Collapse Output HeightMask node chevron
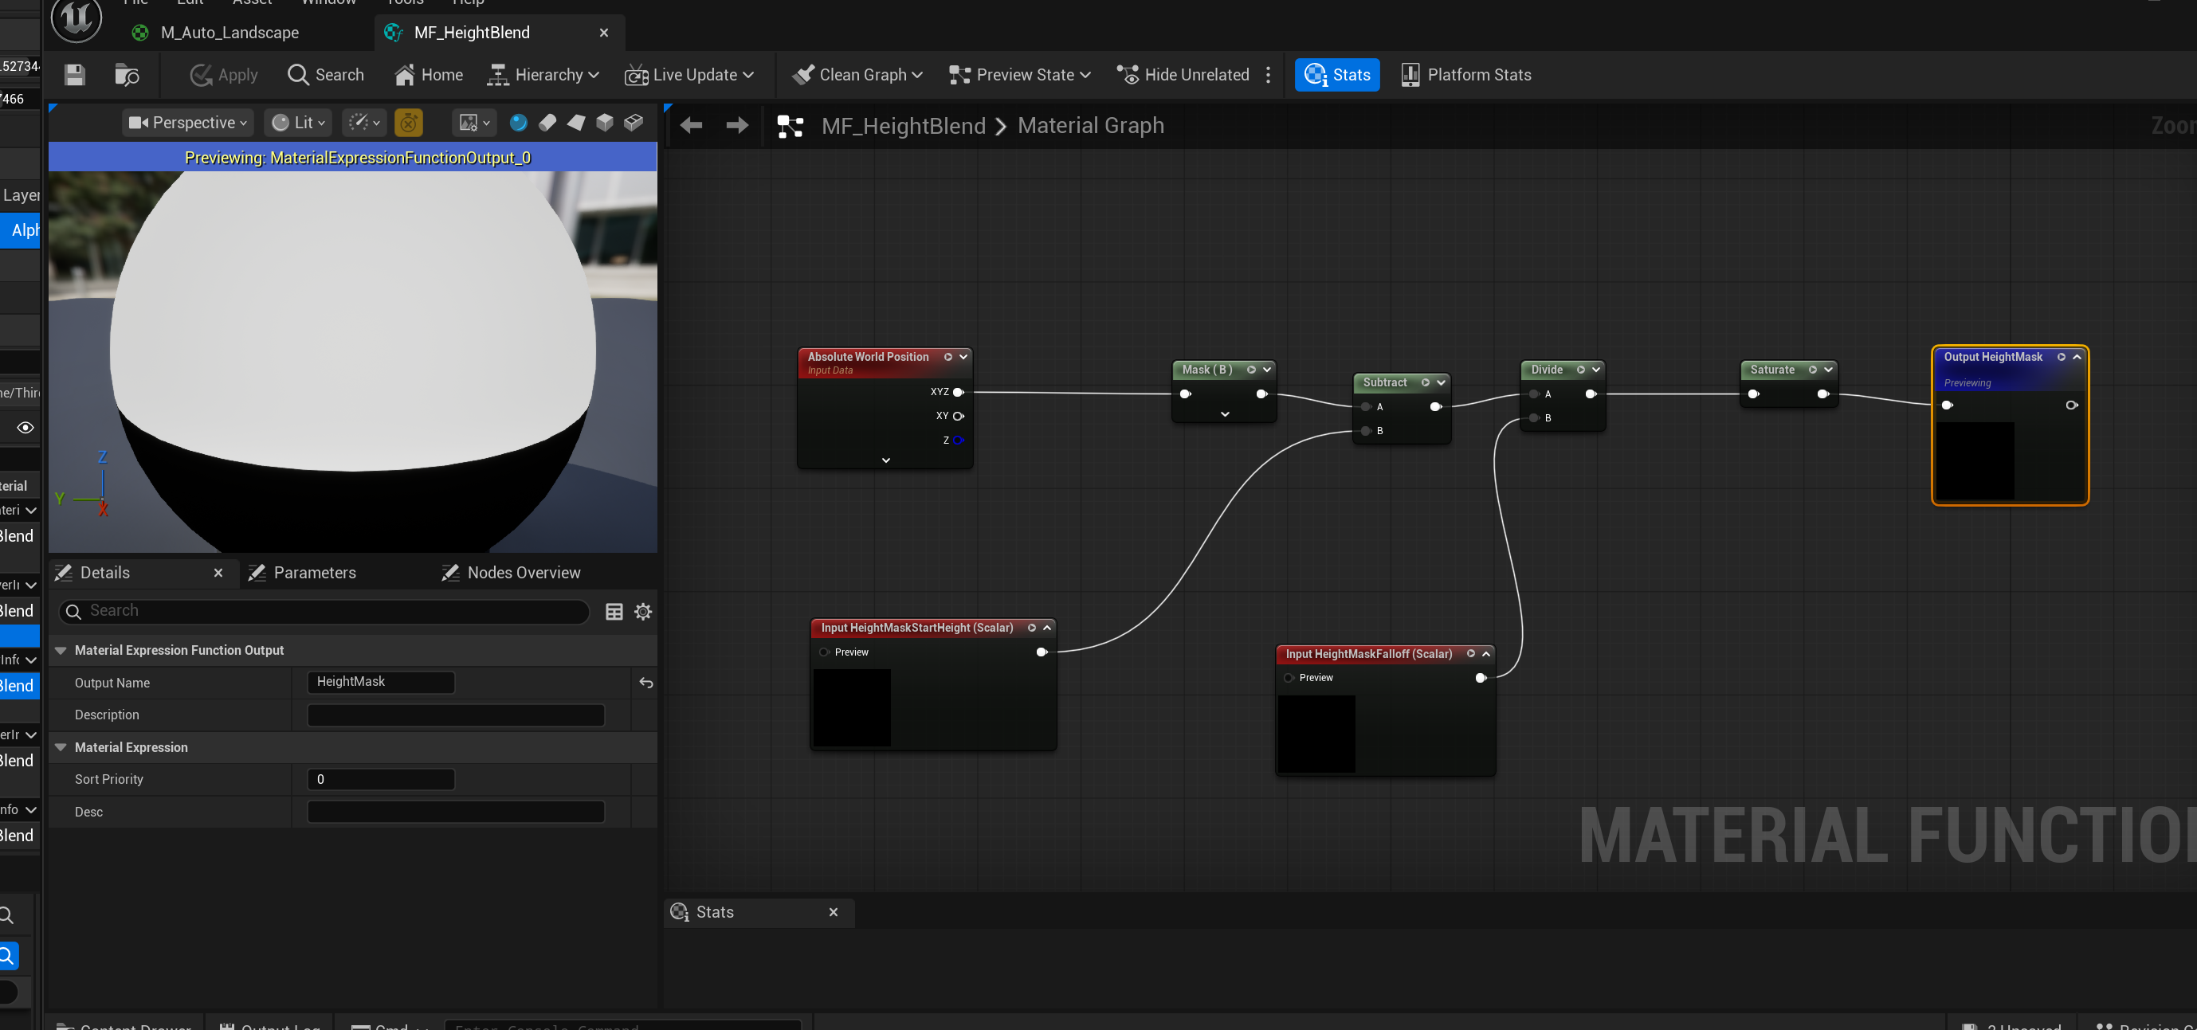The height and width of the screenshot is (1030, 2197). pyautogui.click(x=2077, y=357)
